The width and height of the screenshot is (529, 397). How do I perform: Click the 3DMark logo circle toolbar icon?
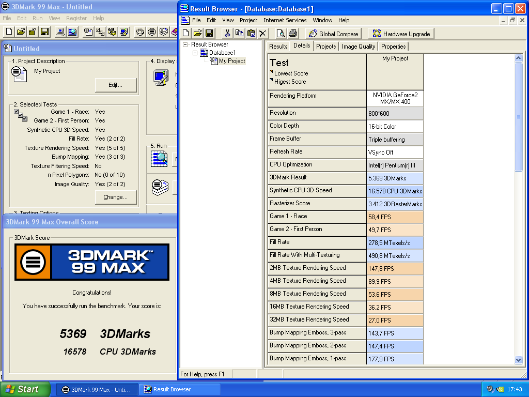click(x=152, y=32)
